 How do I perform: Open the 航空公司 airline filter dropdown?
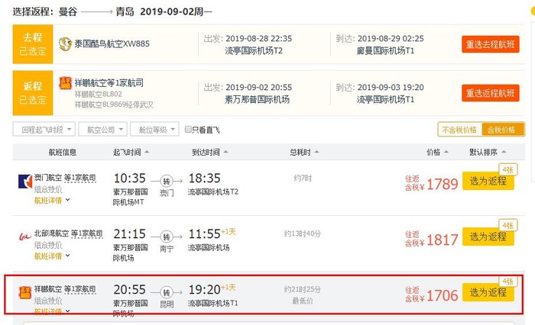coord(104,130)
